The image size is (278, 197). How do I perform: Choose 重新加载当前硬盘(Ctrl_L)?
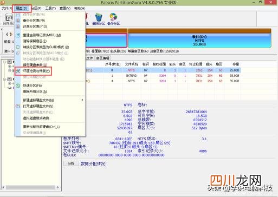pyautogui.click(x=41, y=127)
